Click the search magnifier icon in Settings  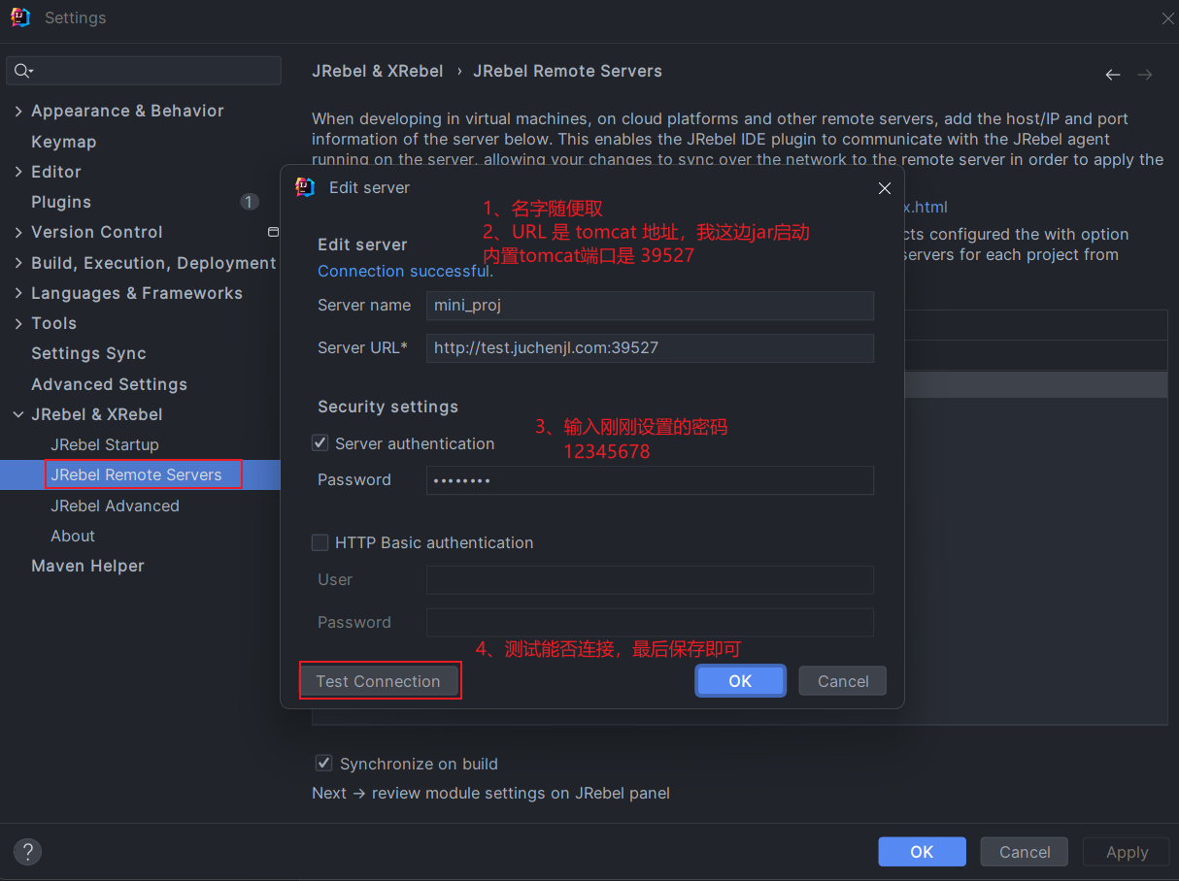pos(23,71)
